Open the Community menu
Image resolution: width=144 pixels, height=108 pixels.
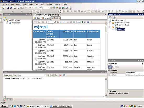coord(58,4)
